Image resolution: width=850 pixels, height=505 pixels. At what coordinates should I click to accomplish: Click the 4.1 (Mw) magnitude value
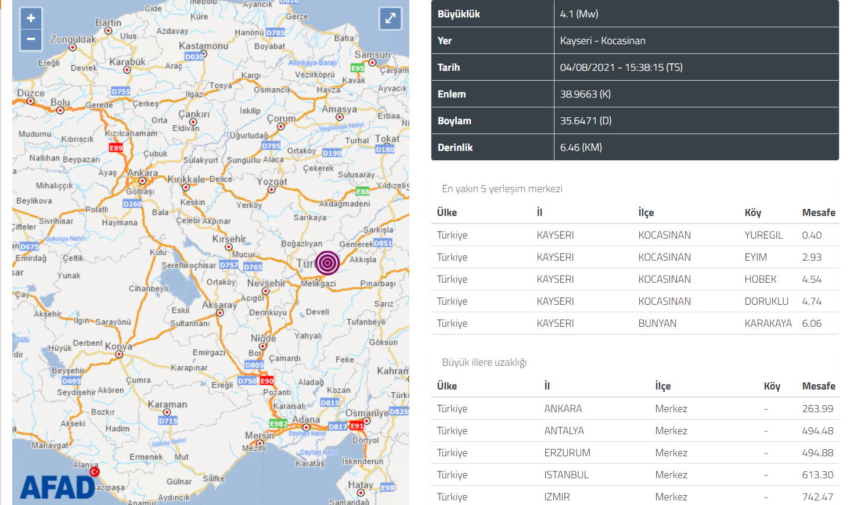pyautogui.click(x=579, y=14)
